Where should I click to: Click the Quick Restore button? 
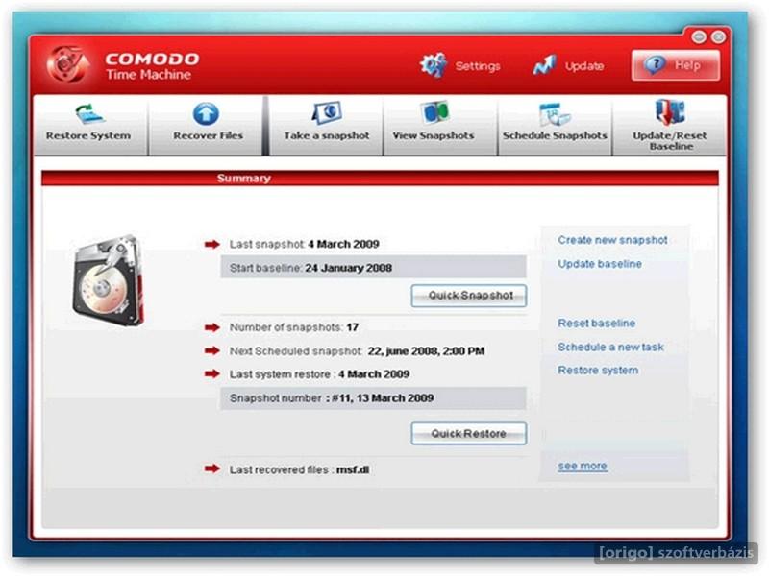(469, 434)
